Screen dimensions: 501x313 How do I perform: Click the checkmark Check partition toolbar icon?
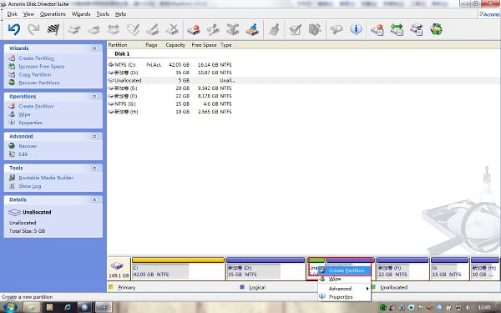click(x=296, y=30)
